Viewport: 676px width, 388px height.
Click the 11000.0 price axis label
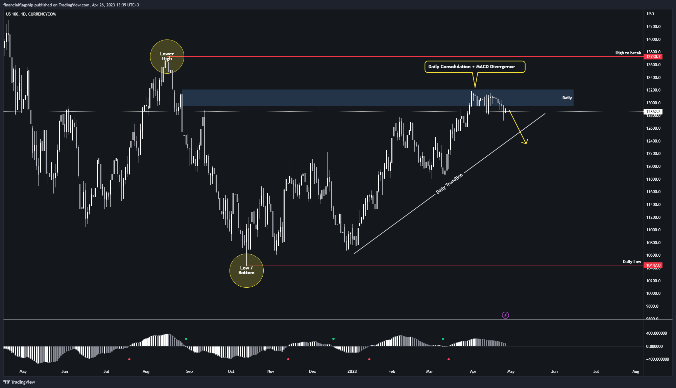click(653, 230)
